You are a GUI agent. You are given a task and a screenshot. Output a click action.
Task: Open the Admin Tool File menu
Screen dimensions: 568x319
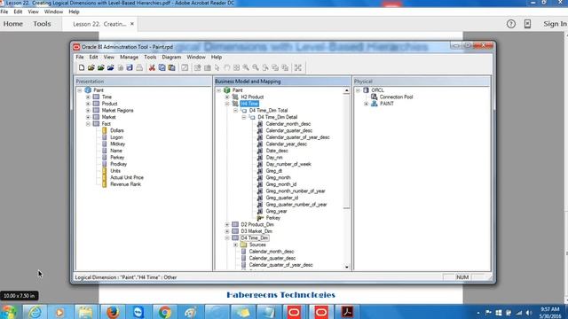(80, 57)
